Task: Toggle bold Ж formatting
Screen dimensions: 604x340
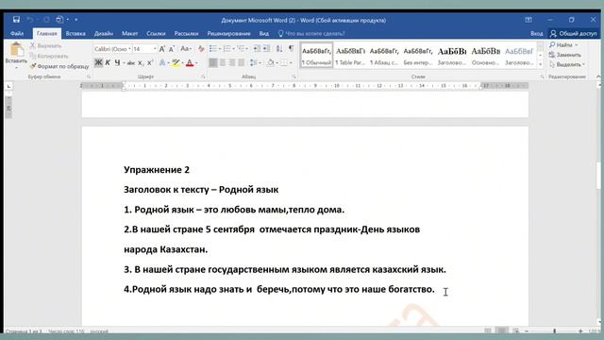Action: 98,62
